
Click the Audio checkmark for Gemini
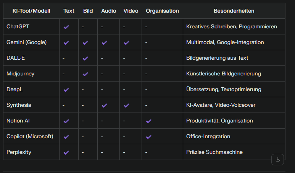click(x=104, y=42)
